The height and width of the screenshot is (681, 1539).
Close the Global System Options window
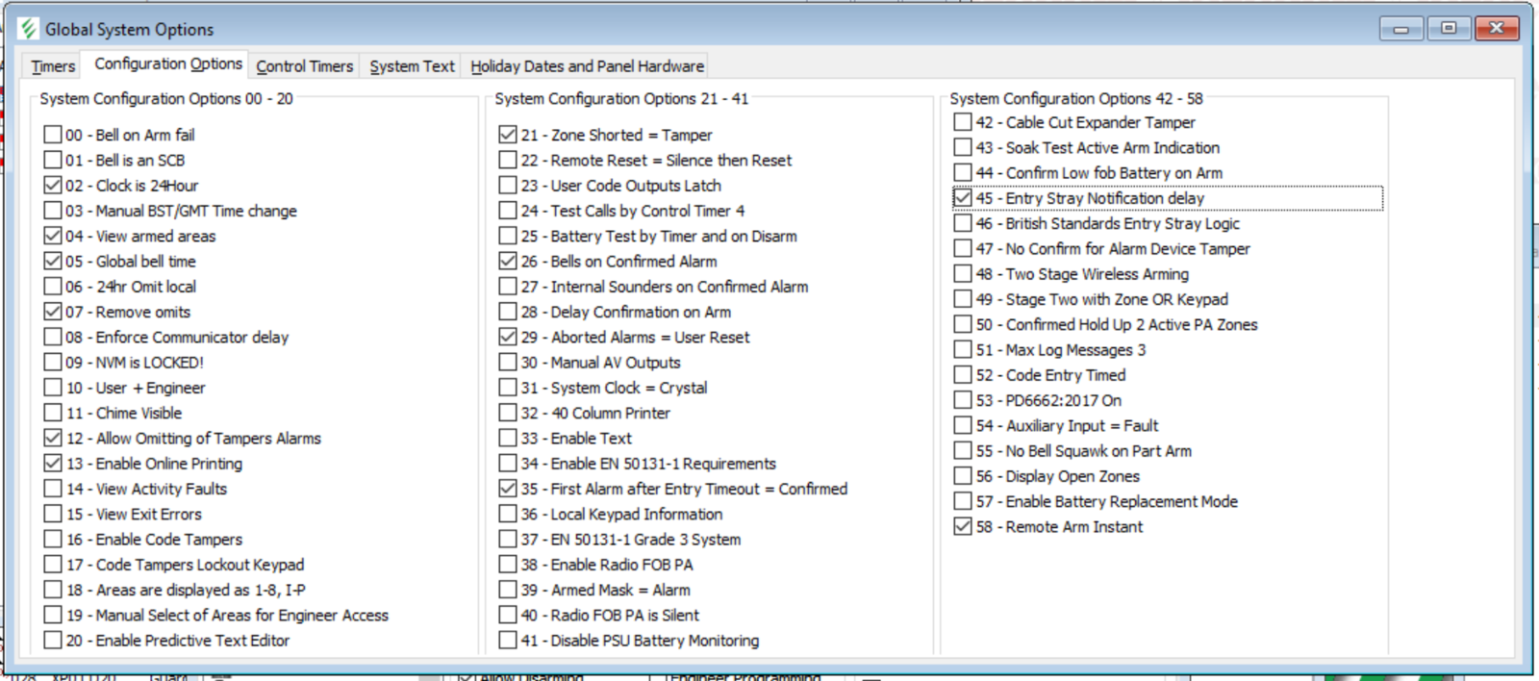coord(1496,29)
